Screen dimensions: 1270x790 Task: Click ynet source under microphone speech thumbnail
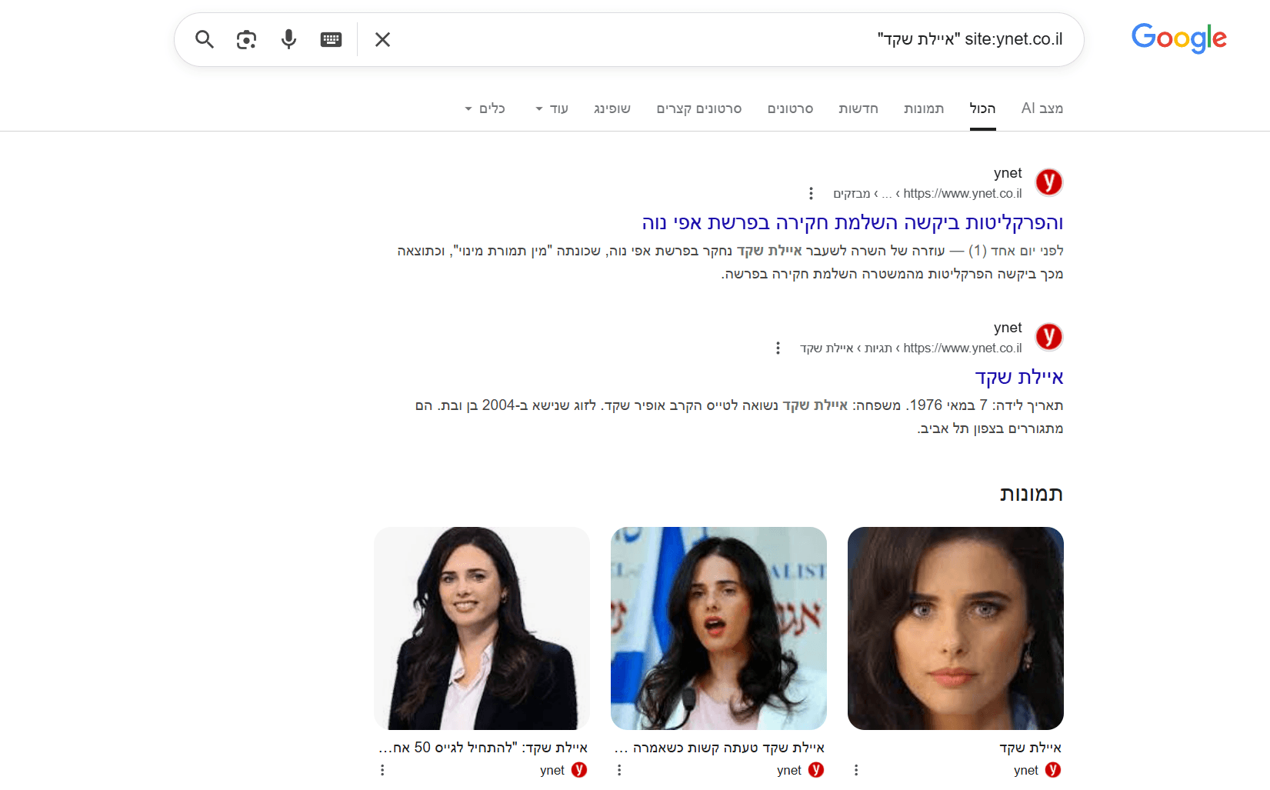click(800, 770)
